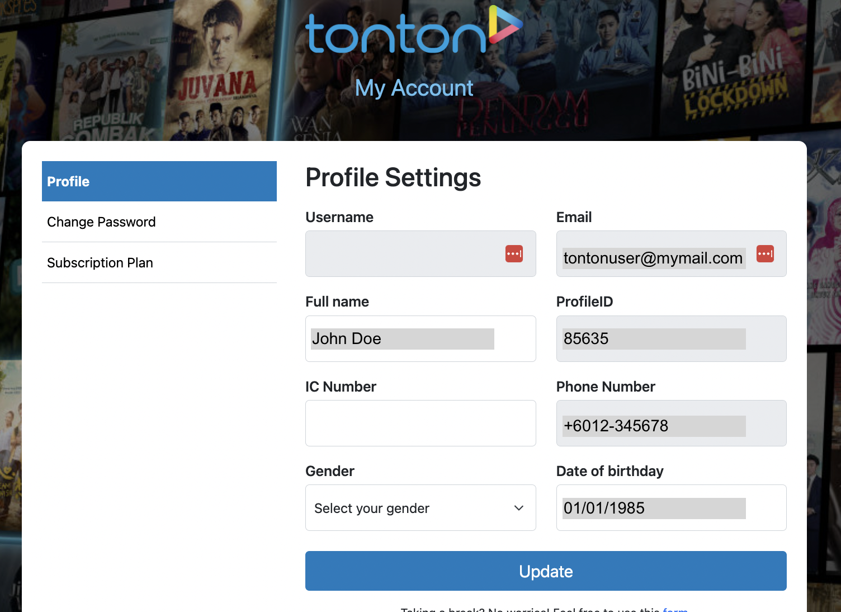Viewport: 841px width, 612px height.
Task: Click the My Account heading
Action: [414, 88]
